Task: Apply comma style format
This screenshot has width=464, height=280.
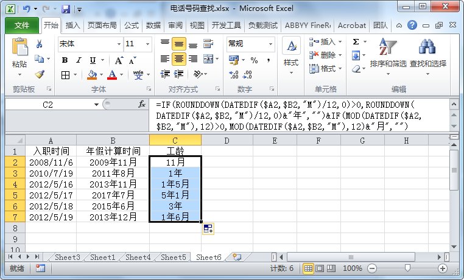Action: pyautogui.click(x=268, y=60)
